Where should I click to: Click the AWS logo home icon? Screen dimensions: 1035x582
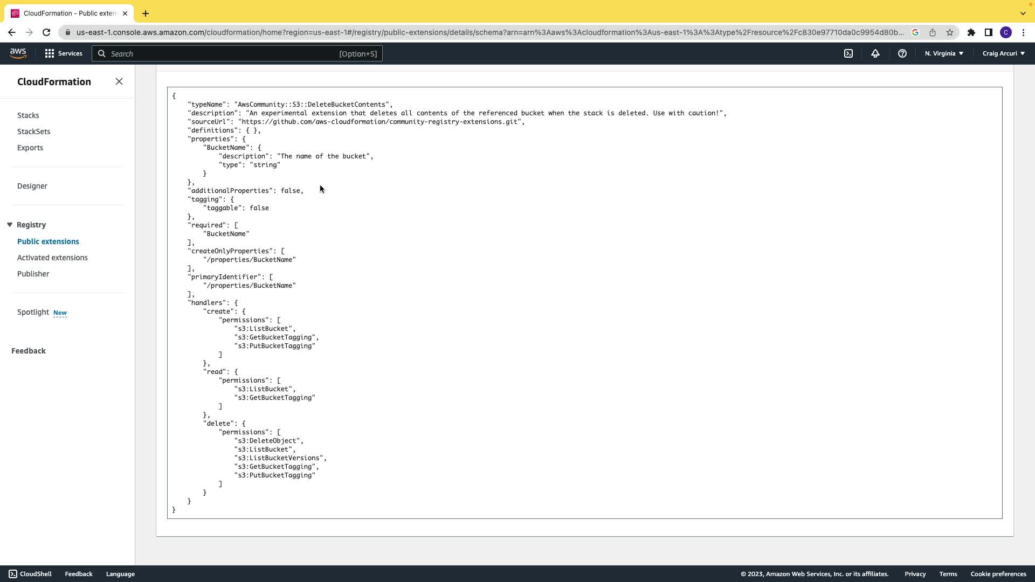coord(18,53)
